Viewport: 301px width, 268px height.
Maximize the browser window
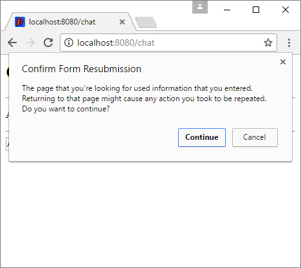(x=256, y=10)
